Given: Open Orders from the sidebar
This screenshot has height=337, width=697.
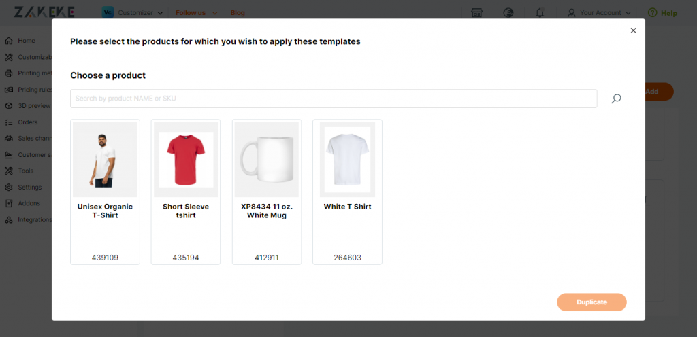Looking at the screenshot, I should [x=27, y=122].
